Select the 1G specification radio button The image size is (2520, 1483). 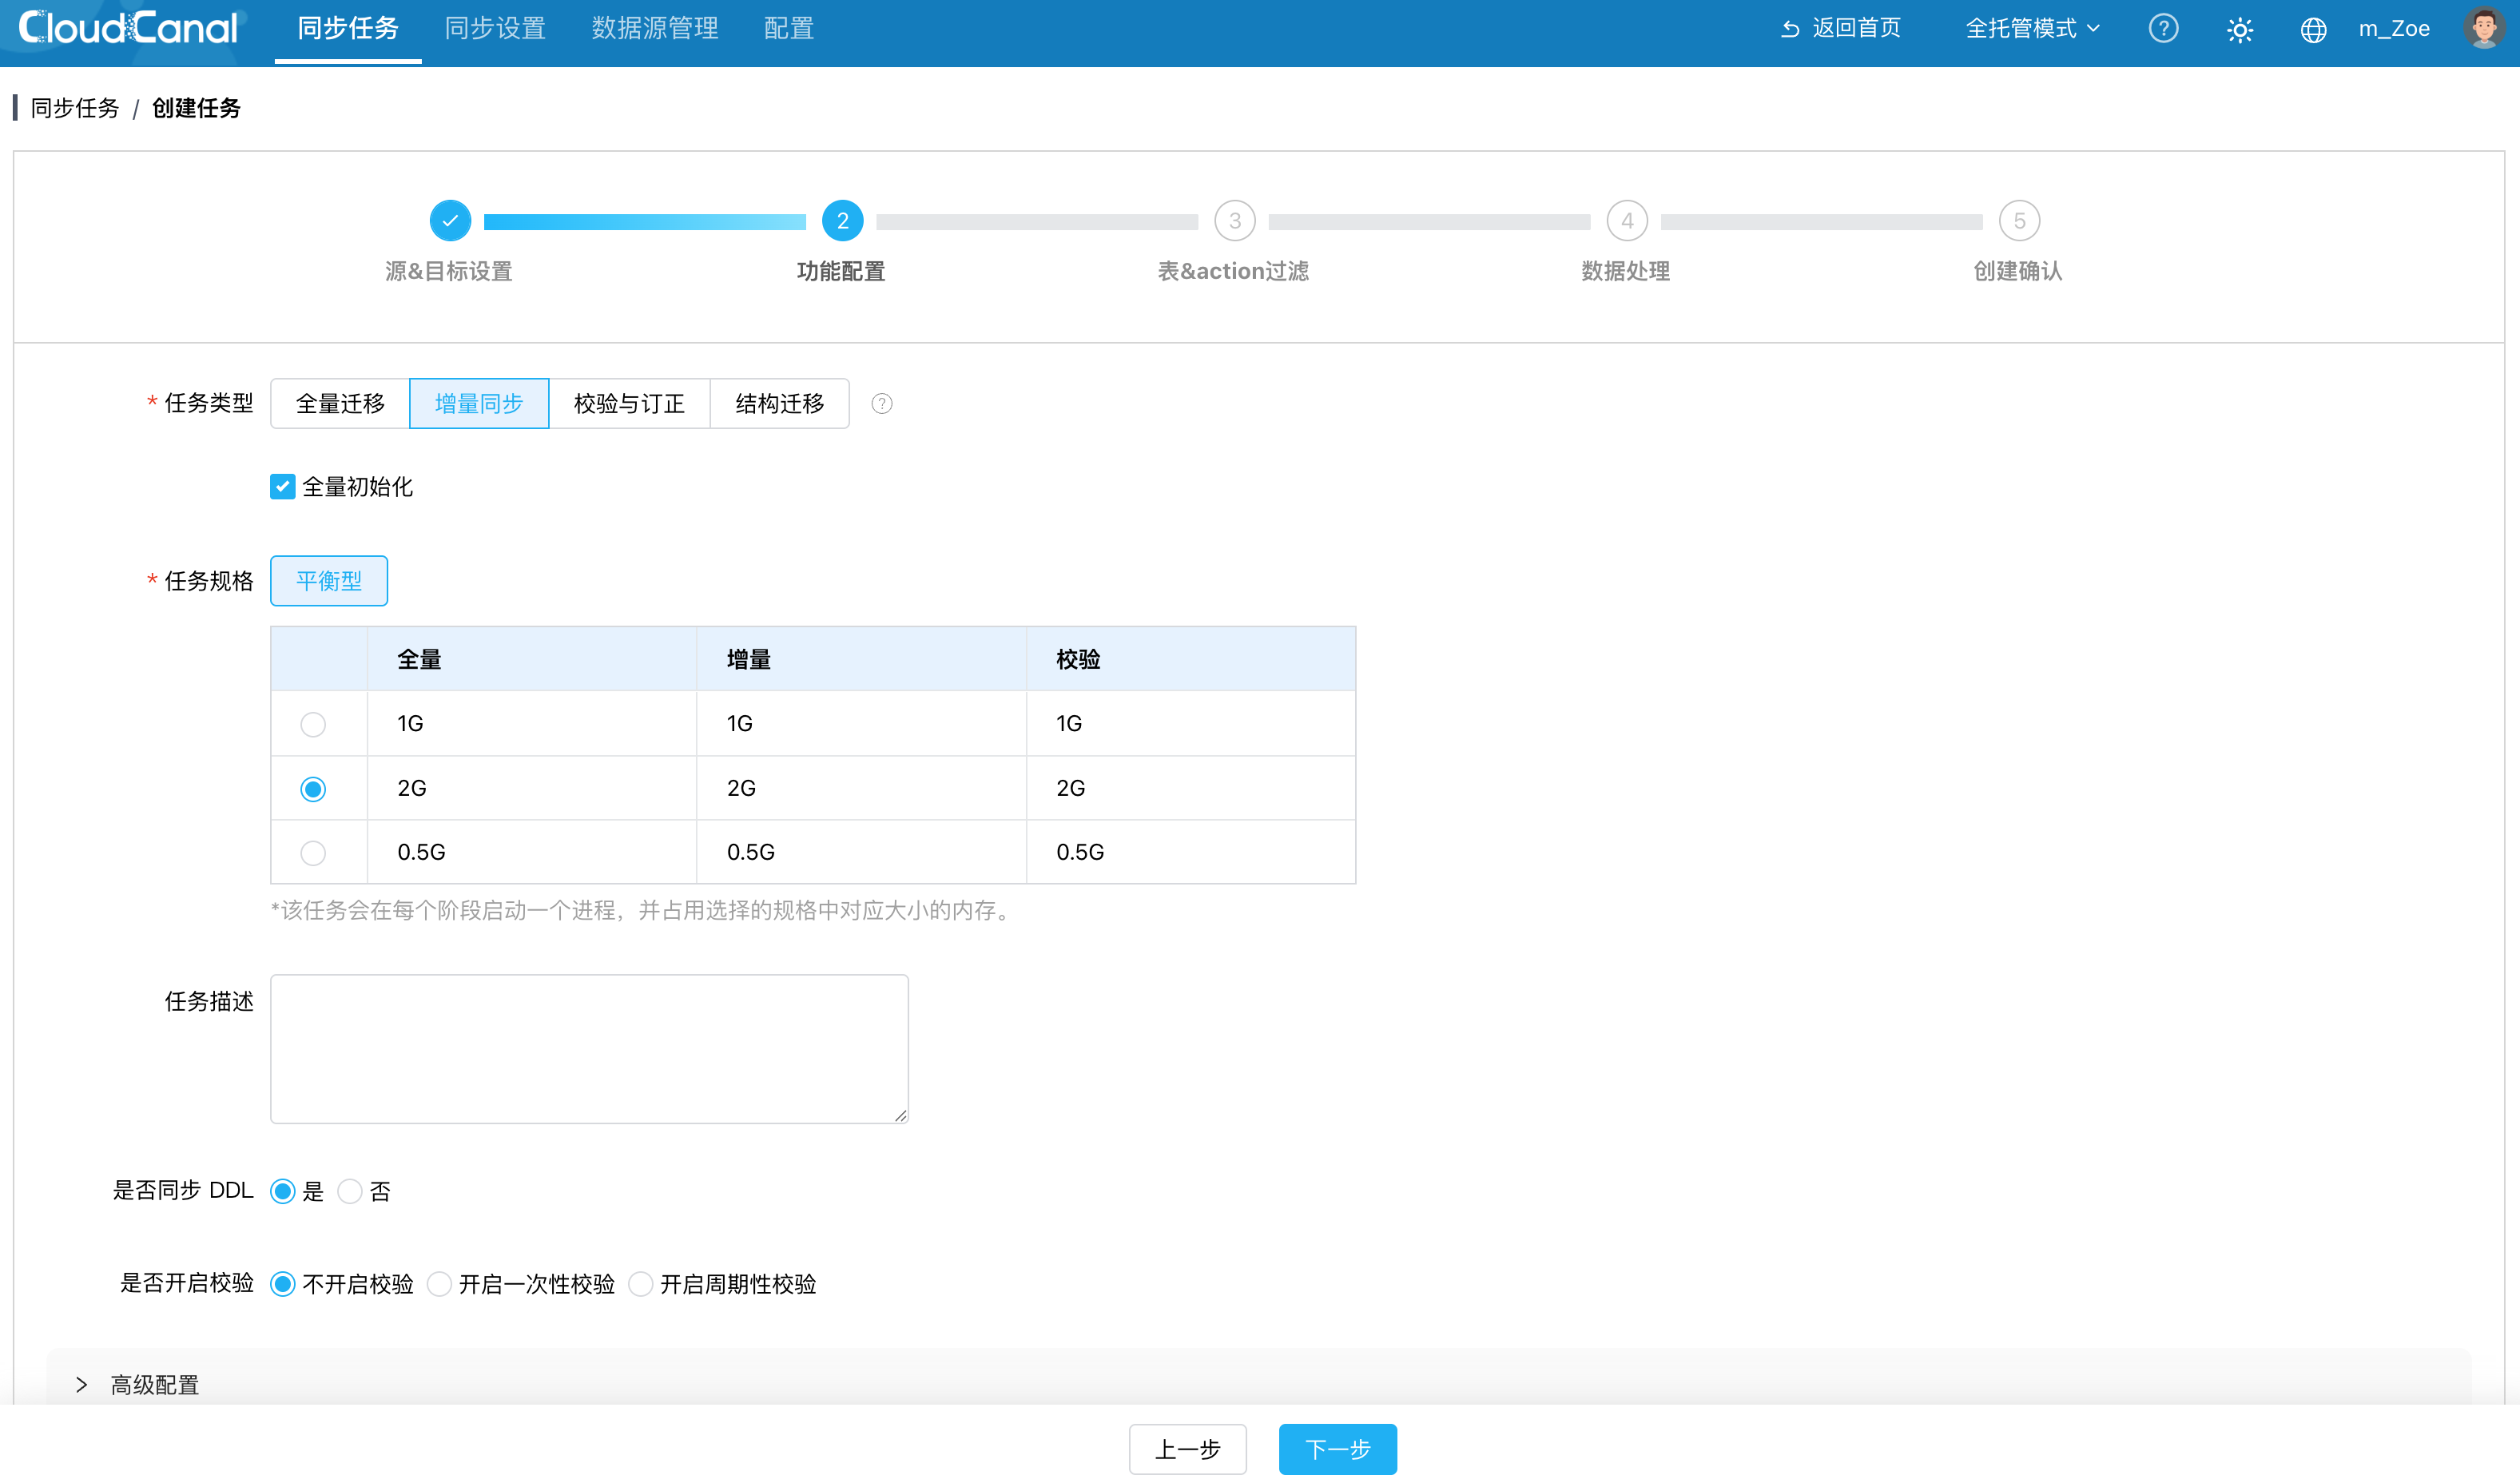pyautogui.click(x=313, y=724)
